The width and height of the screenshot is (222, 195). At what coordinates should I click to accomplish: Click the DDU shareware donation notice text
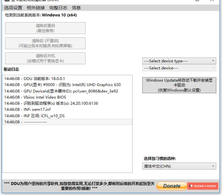pyautogui.click(x=79, y=186)
